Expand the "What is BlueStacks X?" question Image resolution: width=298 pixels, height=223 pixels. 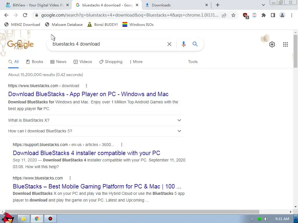(95, 120)
